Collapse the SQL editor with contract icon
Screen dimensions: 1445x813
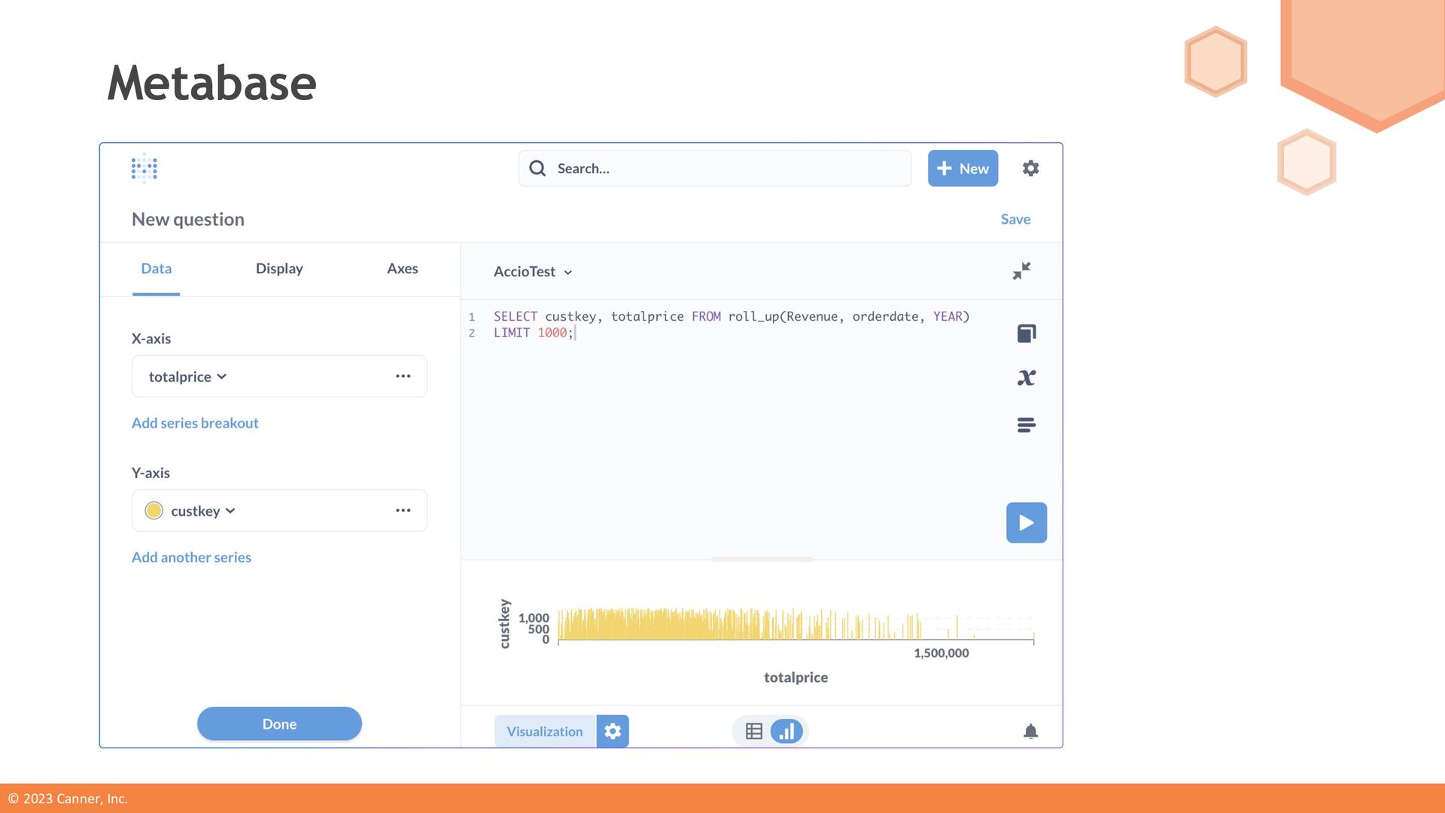[1021, 271]
